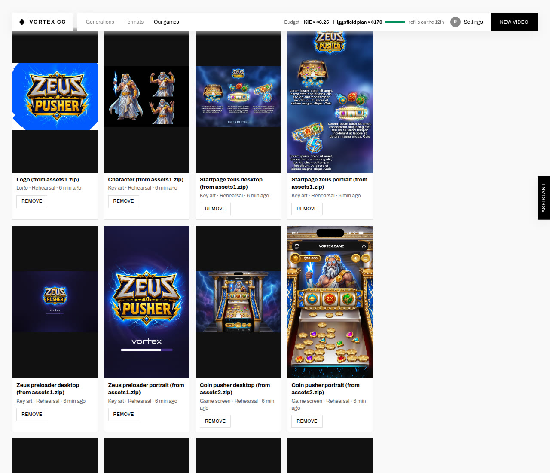Remove the Startpage zeus portrait asset
550x473 pixels.
(x=307, y=209)
